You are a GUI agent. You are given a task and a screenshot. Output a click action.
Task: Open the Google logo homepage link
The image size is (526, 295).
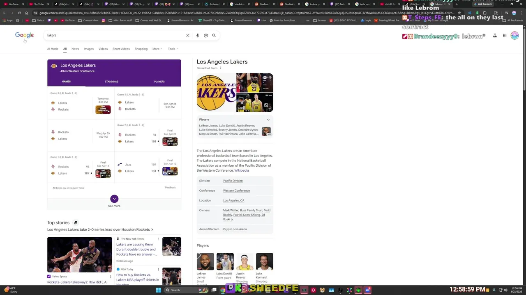24,35
